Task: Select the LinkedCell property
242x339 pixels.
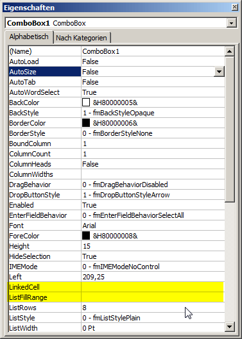Action: (x=45, y=287)
